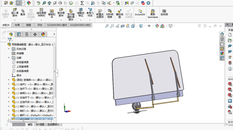Open the view orientation dropdown arrow
The width and height of the screenshot is (233, 130).
(137, 26)
